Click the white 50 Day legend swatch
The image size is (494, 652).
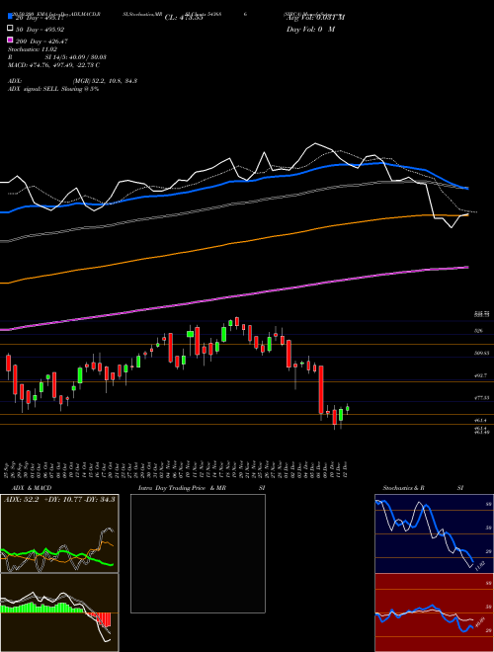click(x=11, y=29)
